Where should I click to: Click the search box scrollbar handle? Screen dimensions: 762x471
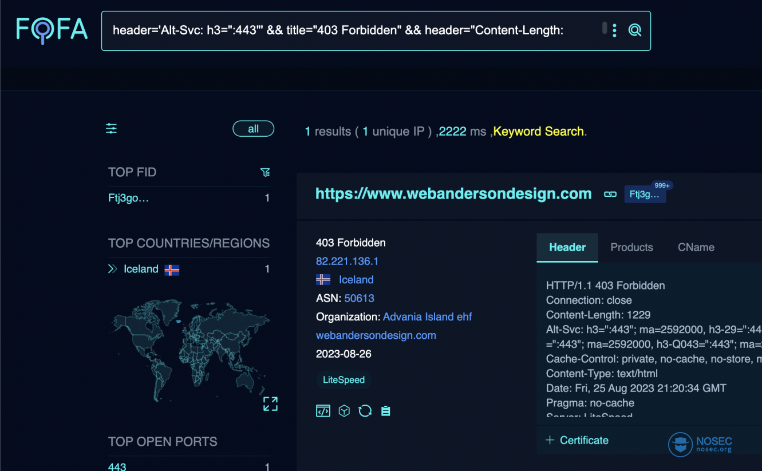point(605,28)
